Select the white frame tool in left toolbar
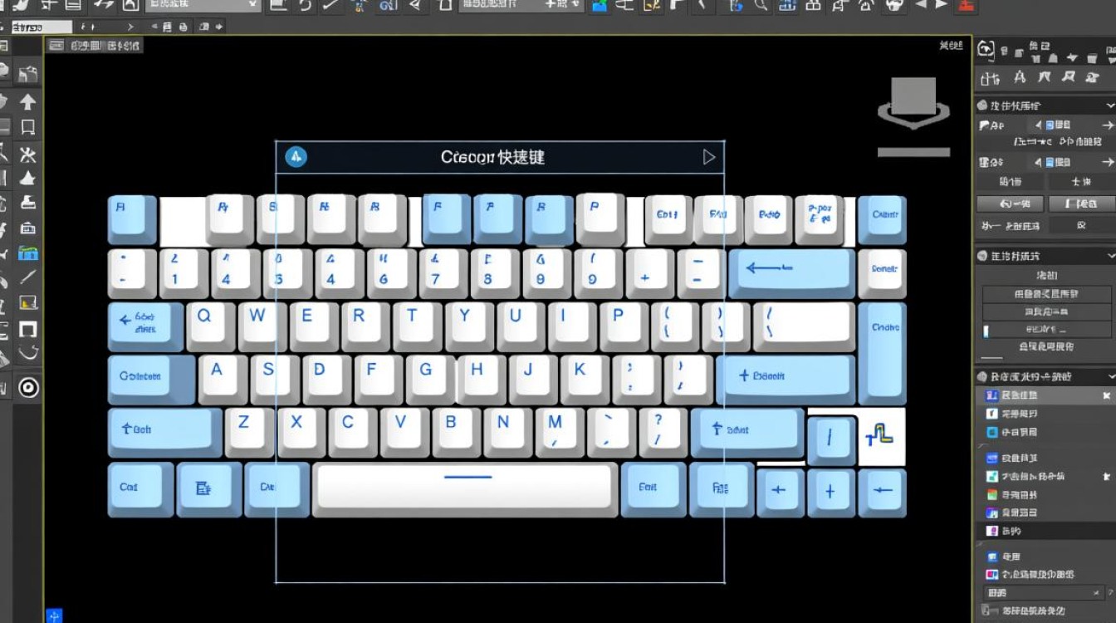Viewport: 1116px width, 623px height. coord(27,329)
